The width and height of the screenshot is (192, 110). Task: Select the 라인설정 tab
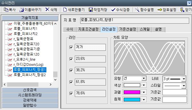click(109, 29)
